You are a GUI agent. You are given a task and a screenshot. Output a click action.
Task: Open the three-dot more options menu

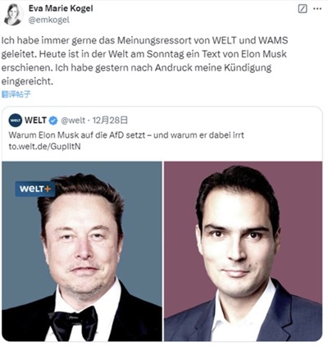point(317,9)
